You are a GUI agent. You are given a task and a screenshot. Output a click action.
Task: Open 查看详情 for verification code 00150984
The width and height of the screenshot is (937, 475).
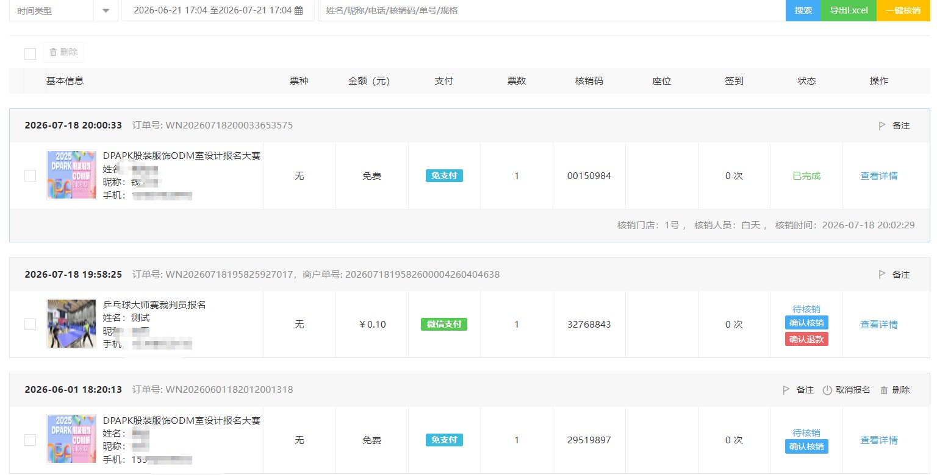(x=878, y=176)
